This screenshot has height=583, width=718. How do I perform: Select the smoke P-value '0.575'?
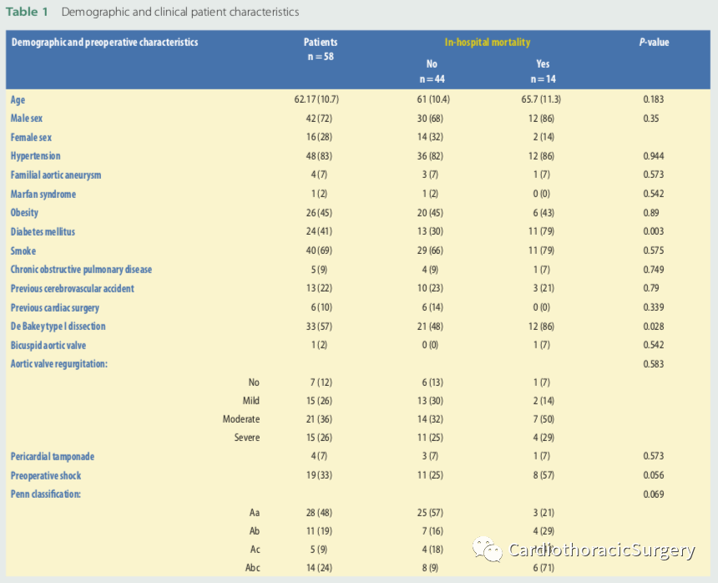pyautogui.click(x=654, y=251)
